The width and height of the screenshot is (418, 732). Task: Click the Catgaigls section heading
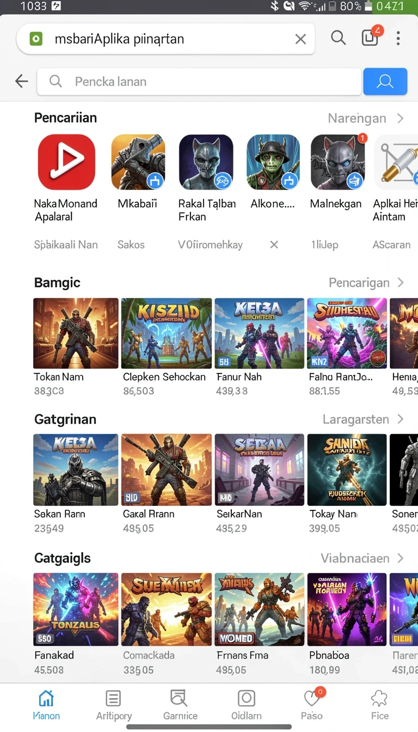point(62,558)
